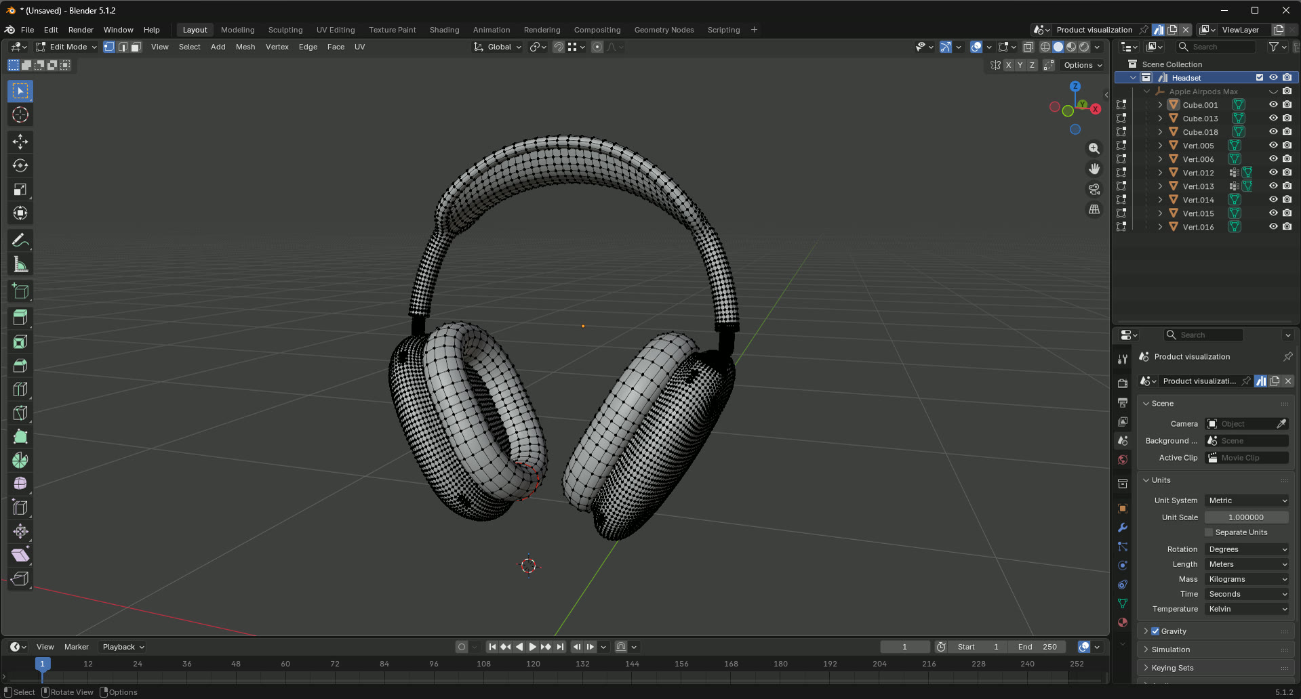This screenshot has width=1301, height=699.
Task: Choose the Scale tool
Action: pos(20,190)
